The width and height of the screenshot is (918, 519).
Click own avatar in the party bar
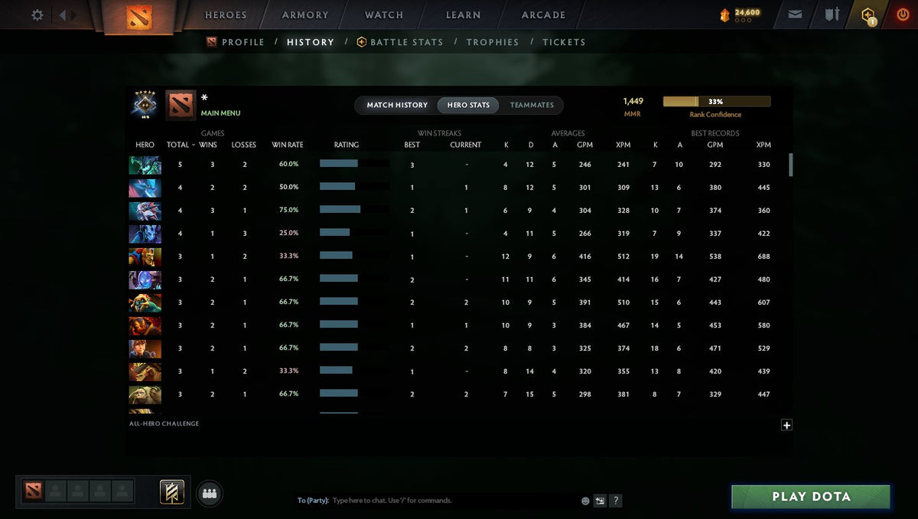tap(33, 491)
